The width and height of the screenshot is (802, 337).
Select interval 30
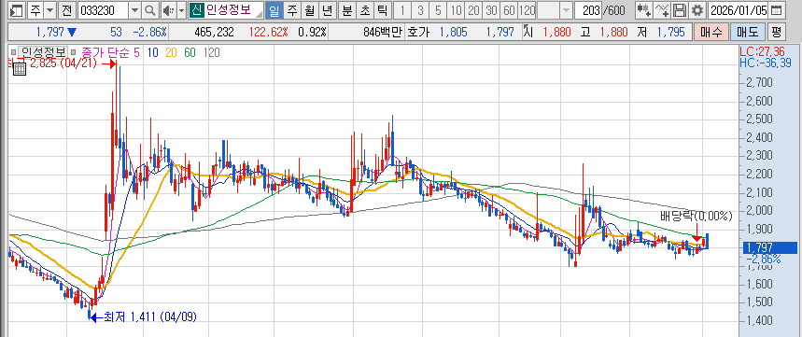point(491,9)
